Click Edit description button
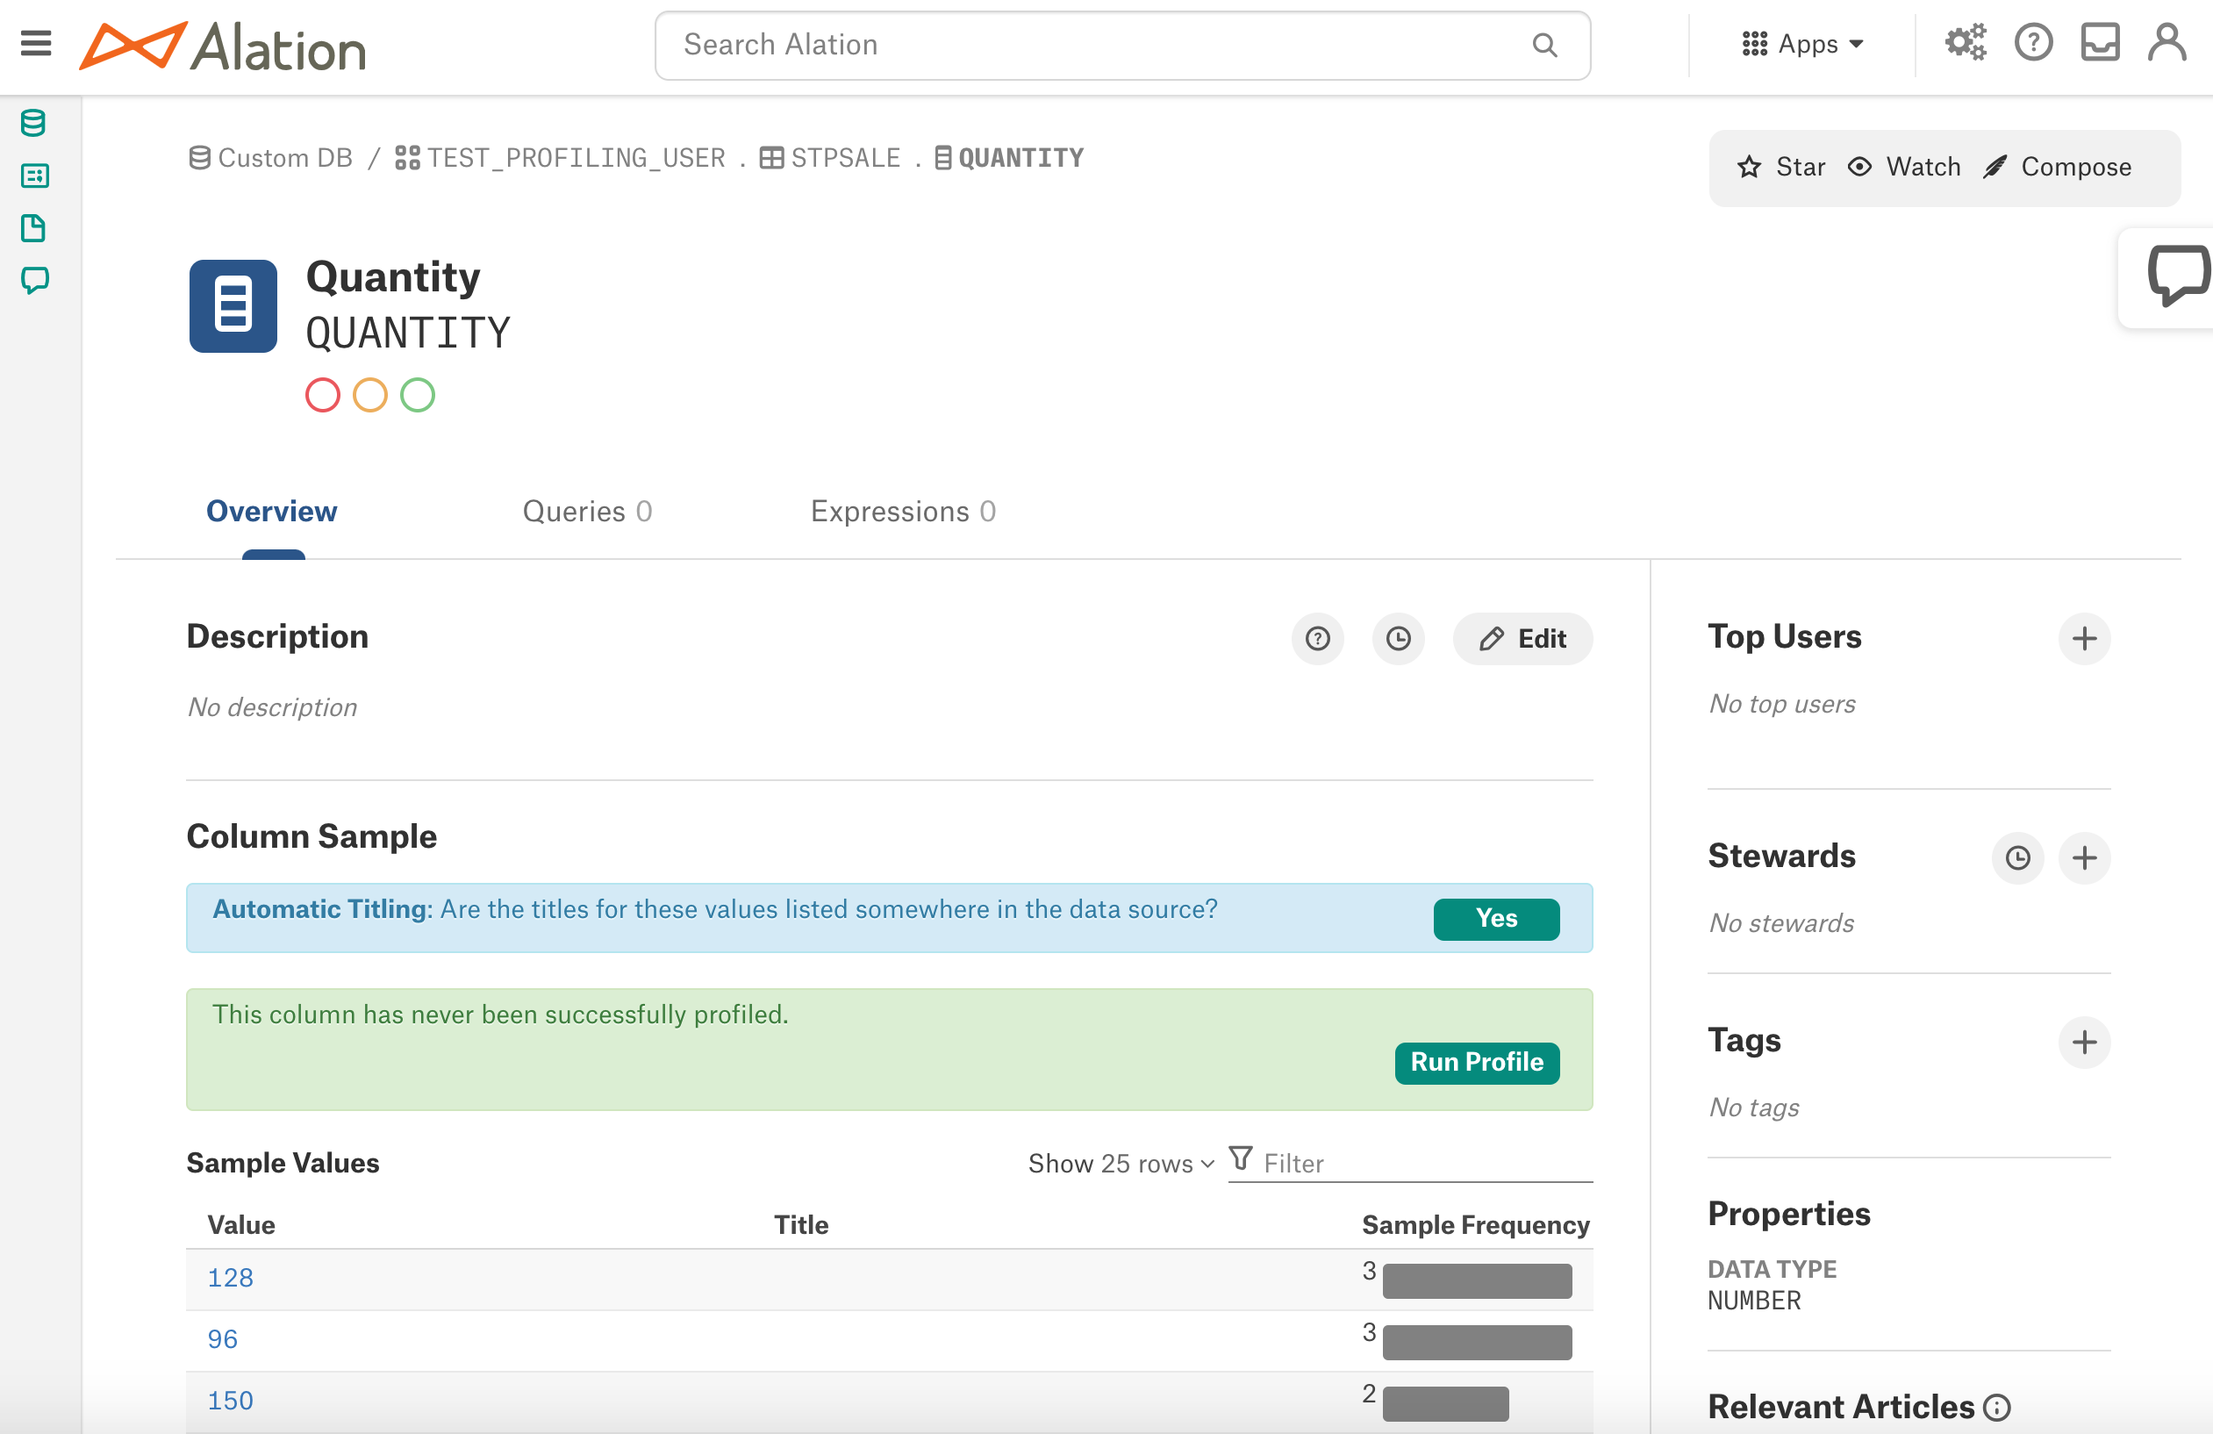Image resolution: width=2213 pixels, height=1434 pixels. pyautogui.click(x=1521, y=639)
